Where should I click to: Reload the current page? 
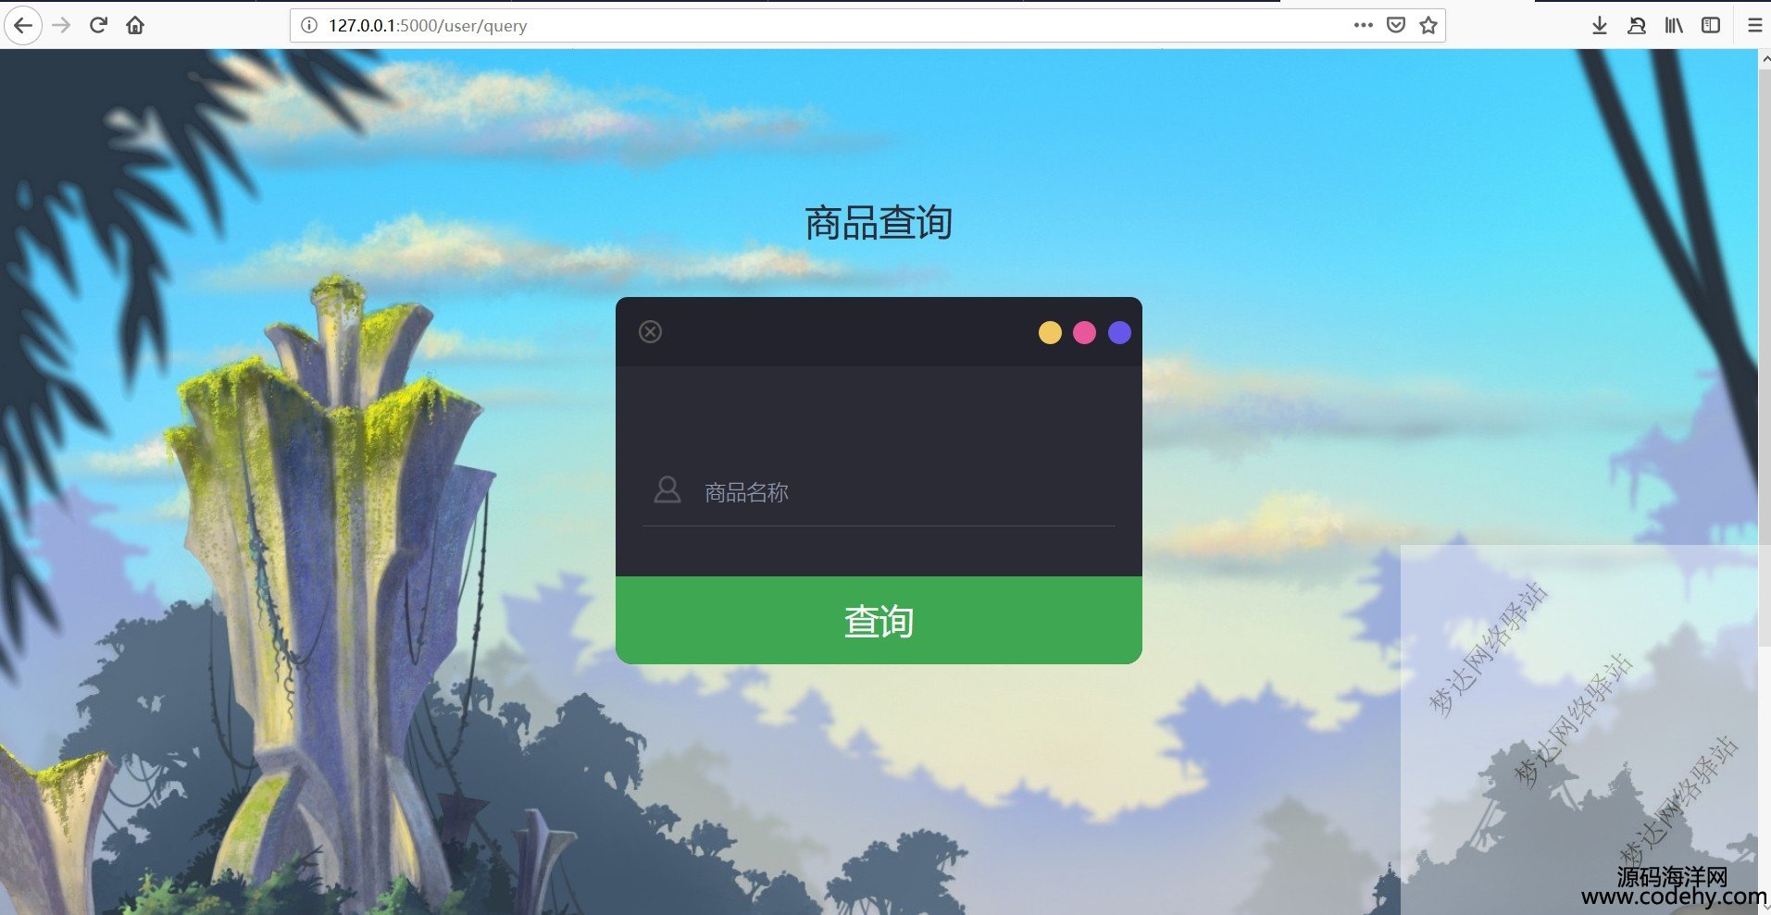[x=98, y=25]
